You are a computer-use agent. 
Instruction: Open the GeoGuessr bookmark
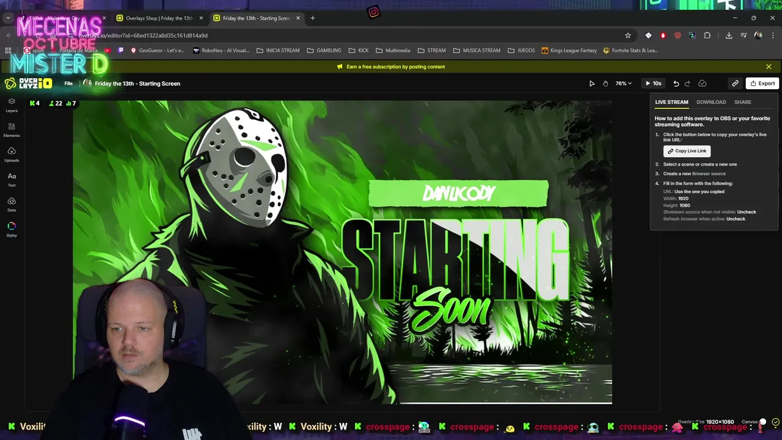[x=158, y=51]
